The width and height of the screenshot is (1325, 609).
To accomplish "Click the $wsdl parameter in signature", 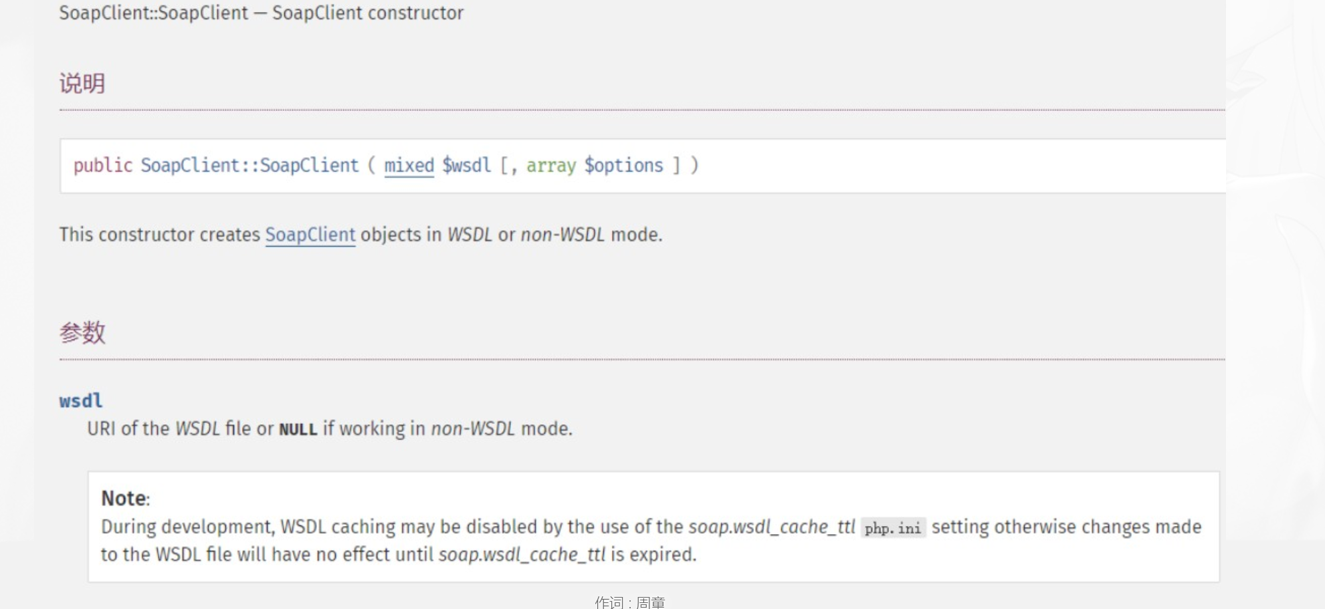I will 466,165.
